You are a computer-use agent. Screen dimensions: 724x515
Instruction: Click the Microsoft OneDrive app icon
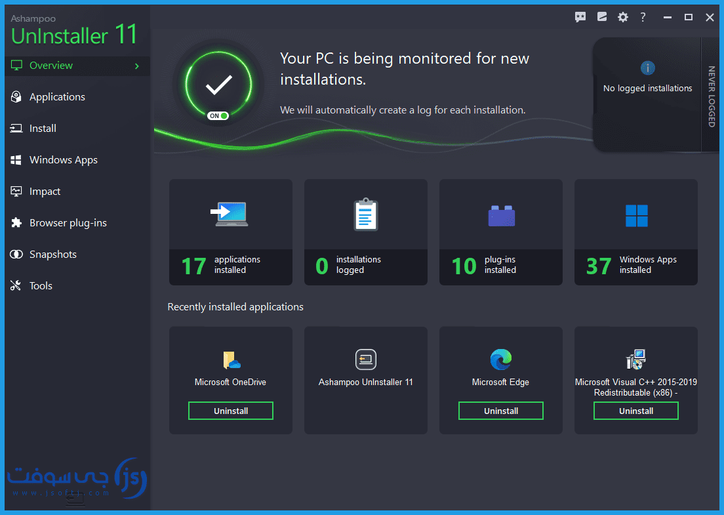[231, 360]
